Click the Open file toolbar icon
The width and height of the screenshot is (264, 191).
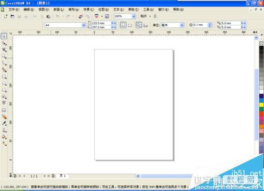pyautogui.click(x=13, y=16)
